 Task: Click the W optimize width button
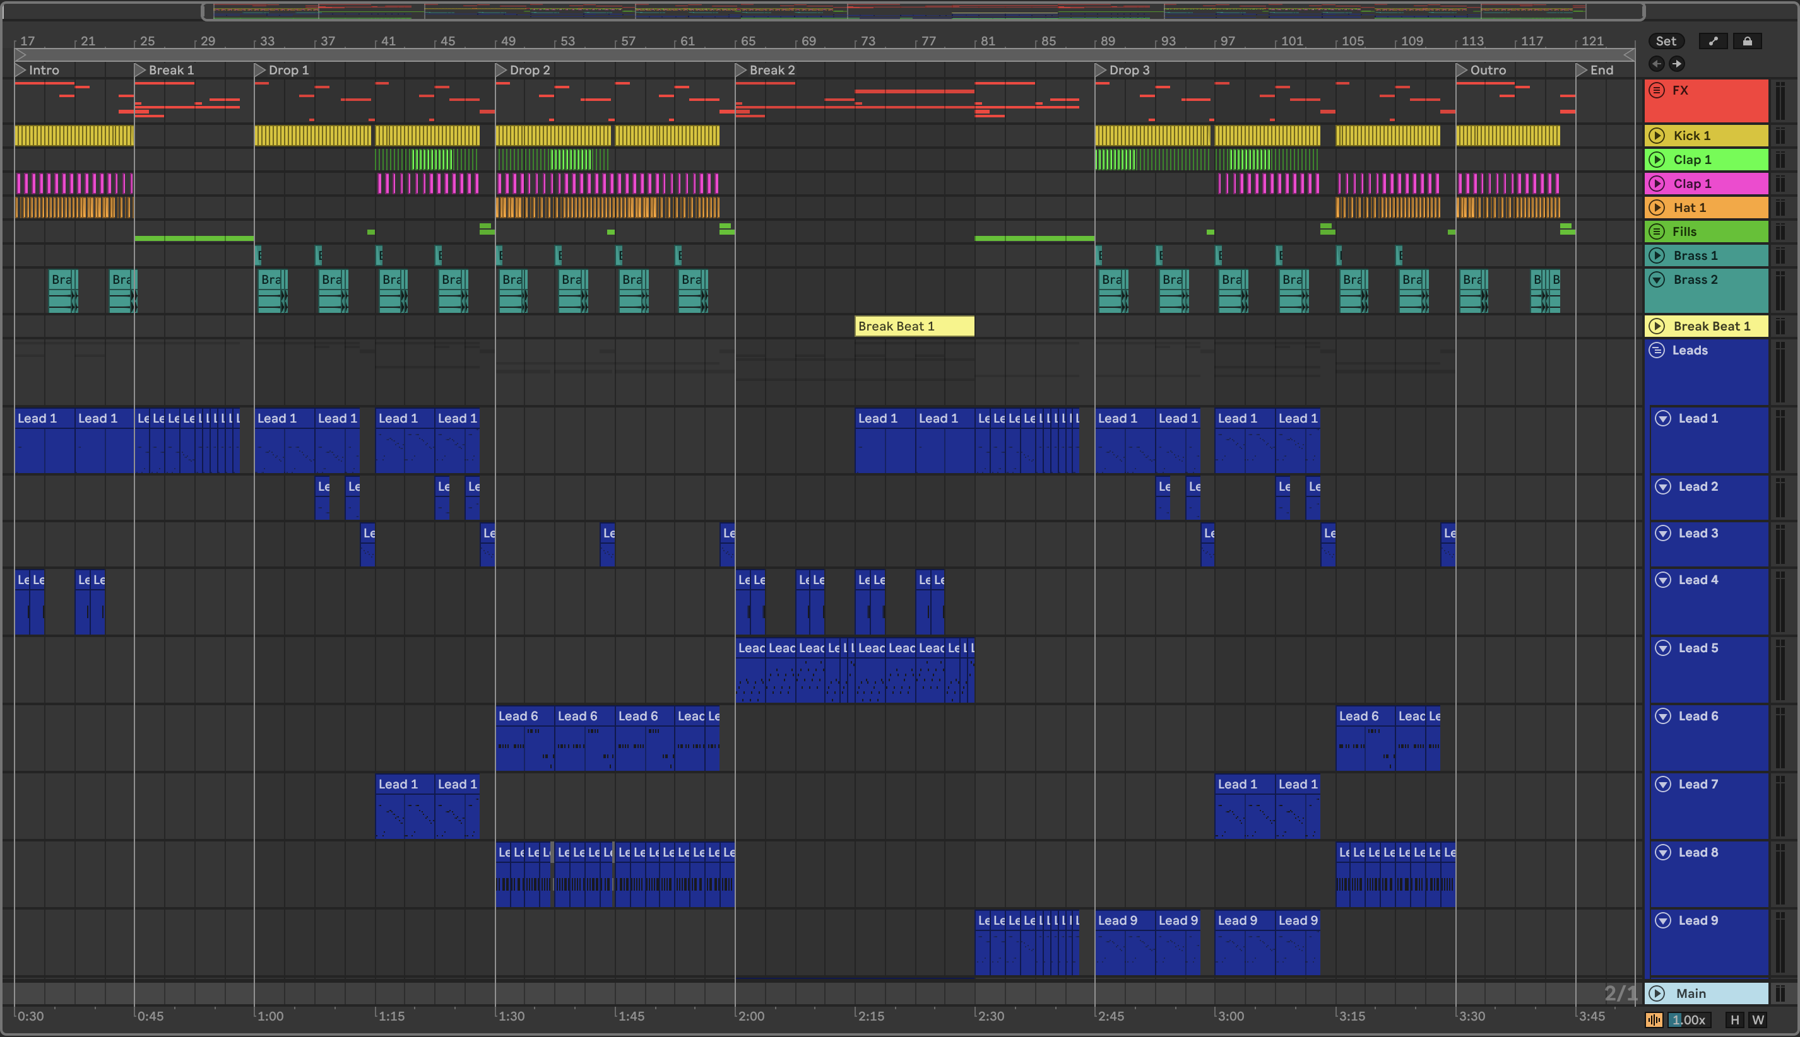[x=1757, y=1020]
